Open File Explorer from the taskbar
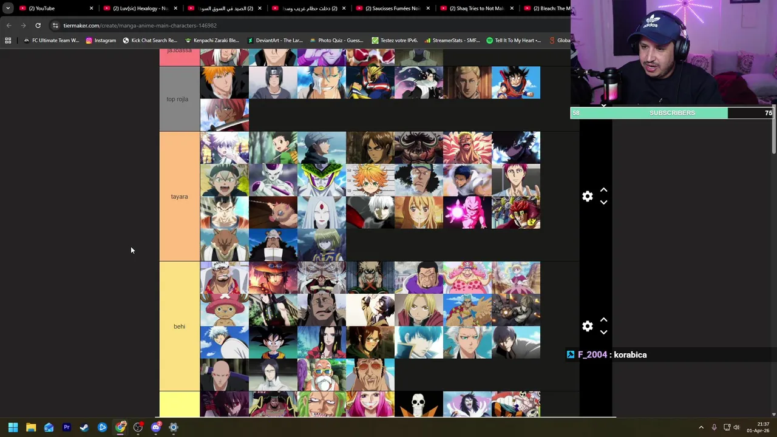This screenshot has height=437, width=777. [31, 427]
